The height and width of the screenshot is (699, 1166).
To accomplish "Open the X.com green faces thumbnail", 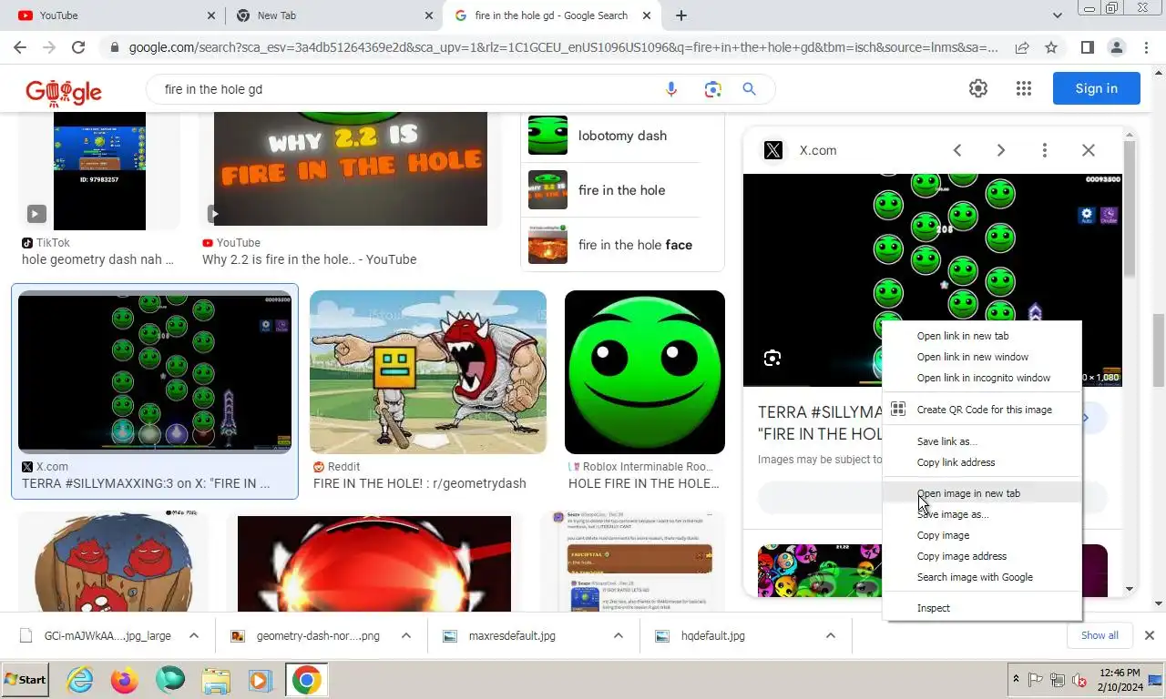I will (x=155, y=371).
